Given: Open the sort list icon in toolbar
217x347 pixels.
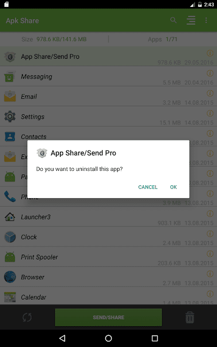Looking at the screenshot, I should (191, 20).
